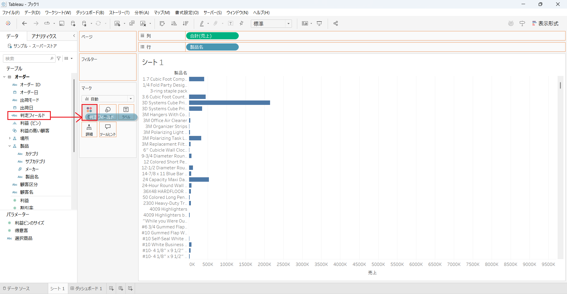Toggle mark labels with the T icon
Viewport: 567px width, 294px height.
[231, 24]
